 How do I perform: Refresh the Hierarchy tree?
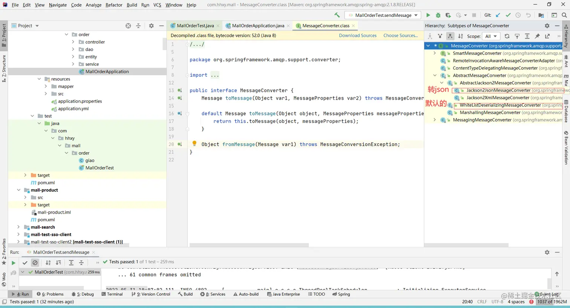507,36
